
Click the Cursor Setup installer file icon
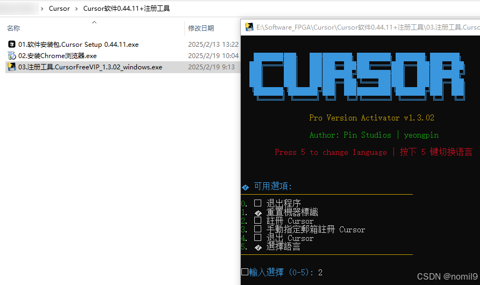[12, 45]
